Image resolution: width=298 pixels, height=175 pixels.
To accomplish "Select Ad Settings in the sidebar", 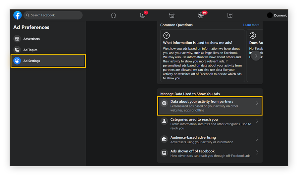I will (48, 61).
